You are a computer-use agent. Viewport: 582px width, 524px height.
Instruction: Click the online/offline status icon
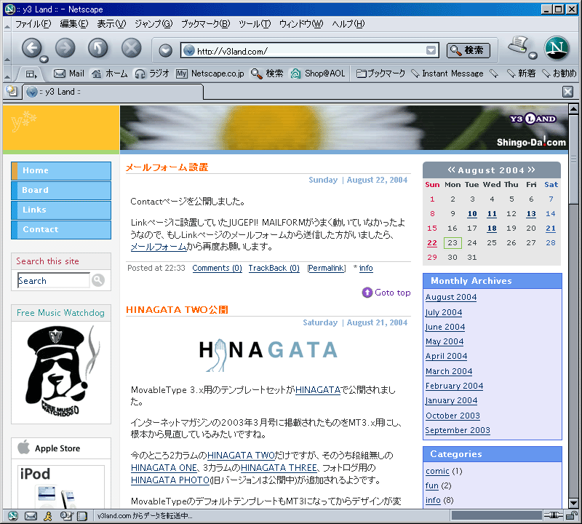point(553,515)
